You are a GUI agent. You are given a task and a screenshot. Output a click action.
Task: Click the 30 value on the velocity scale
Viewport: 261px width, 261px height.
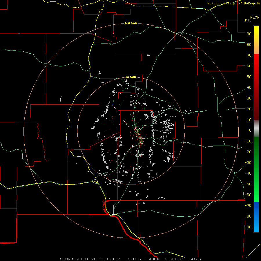[x=249, y=98]
